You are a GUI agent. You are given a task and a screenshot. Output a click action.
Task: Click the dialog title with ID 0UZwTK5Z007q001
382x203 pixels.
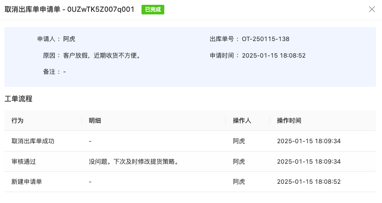[69, 9]
